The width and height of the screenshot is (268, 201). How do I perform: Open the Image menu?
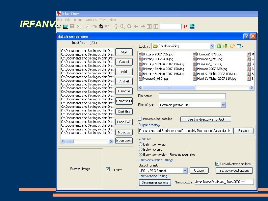click(x=78, y=20)
